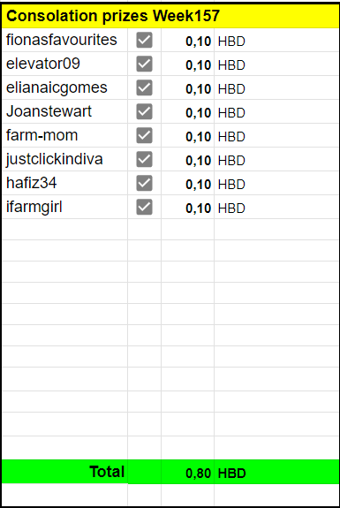Toggle checkbox for elevator09
The image size is (340, 508).
pyautogui.click(x=144, y=64)
